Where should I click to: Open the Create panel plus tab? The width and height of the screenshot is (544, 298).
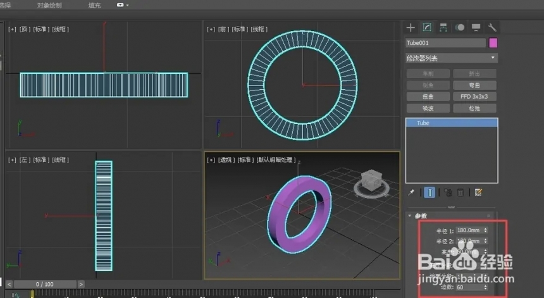(x=411, y=27)
